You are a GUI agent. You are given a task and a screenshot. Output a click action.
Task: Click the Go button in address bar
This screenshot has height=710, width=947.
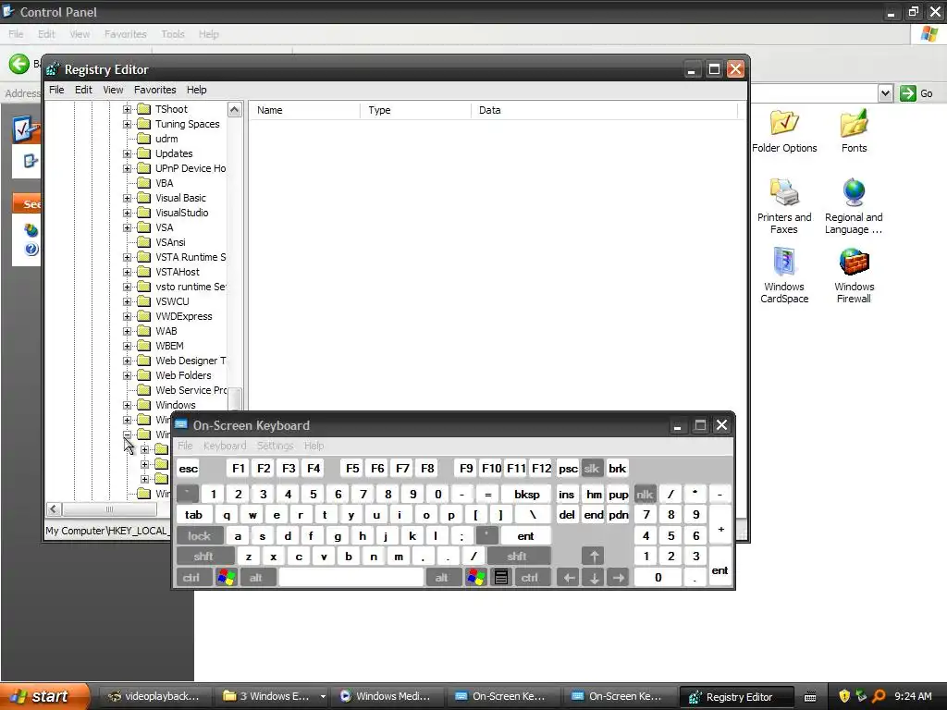pos(916,93)
